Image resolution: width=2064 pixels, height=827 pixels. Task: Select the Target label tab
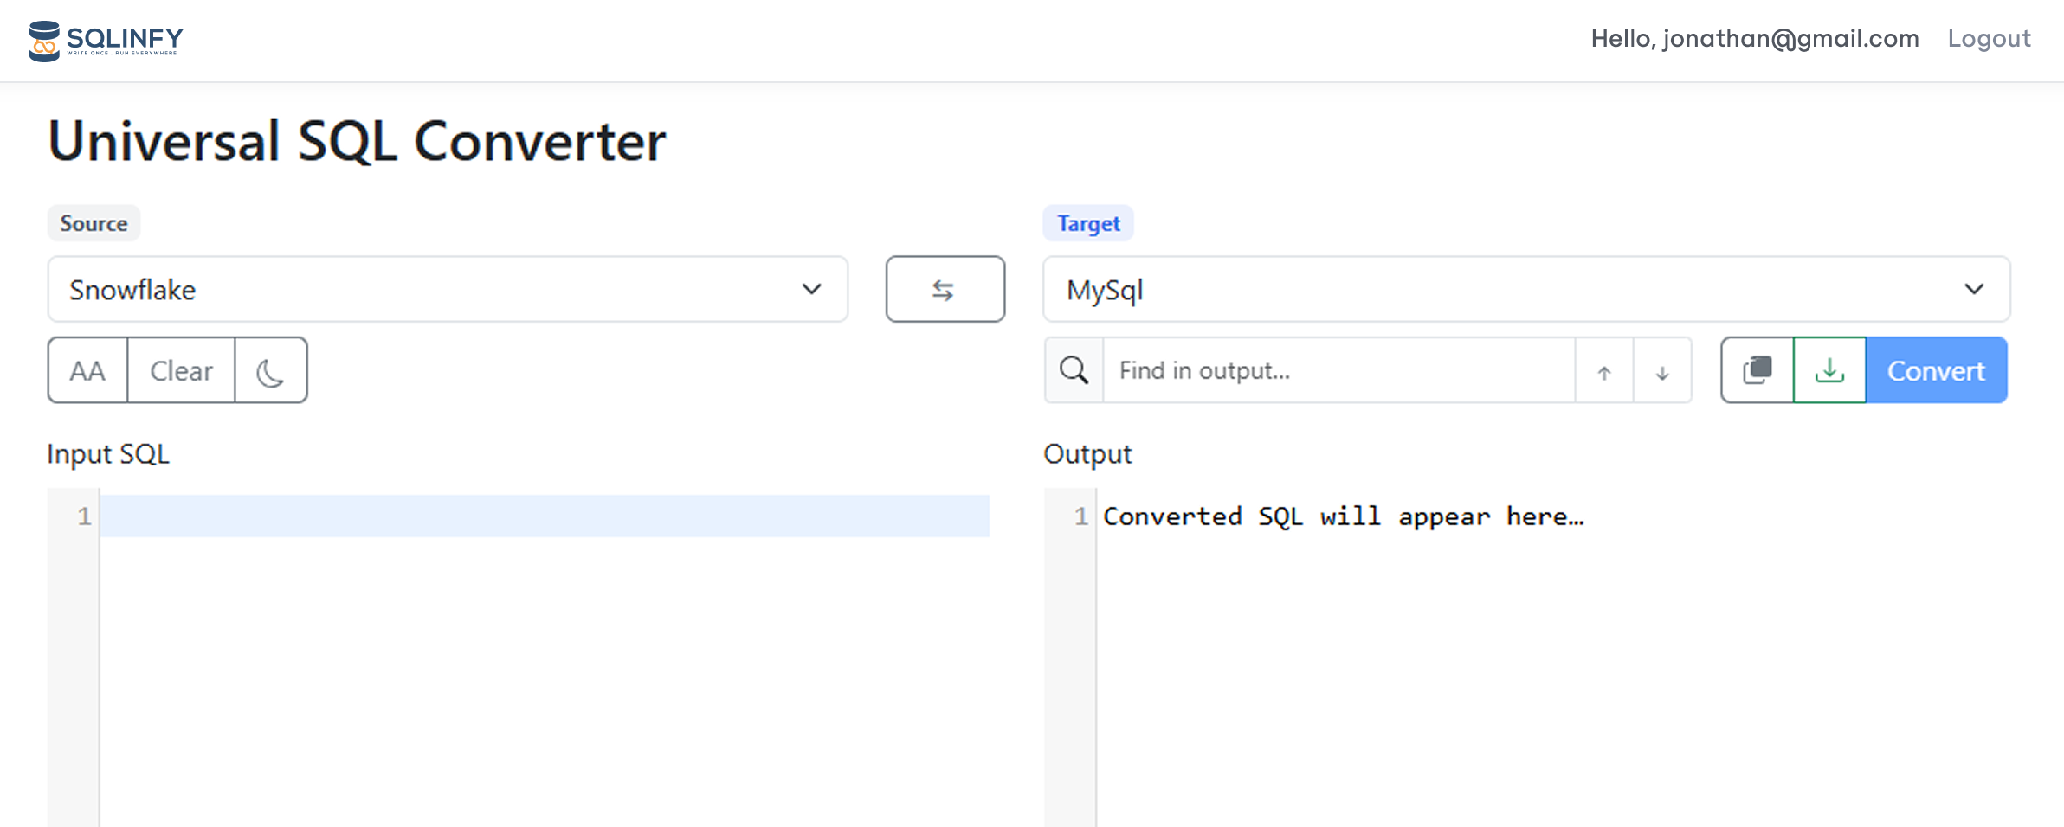[1087, 224]
